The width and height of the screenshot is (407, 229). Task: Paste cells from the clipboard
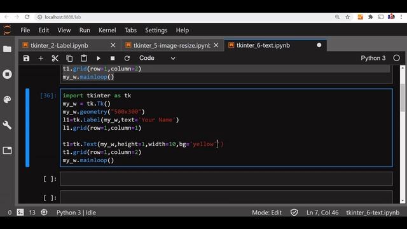[x=83, y=58]
